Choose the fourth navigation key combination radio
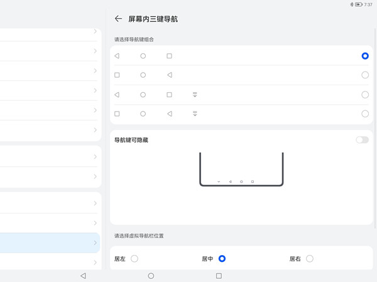377x282 pixels. click(365, 113)
